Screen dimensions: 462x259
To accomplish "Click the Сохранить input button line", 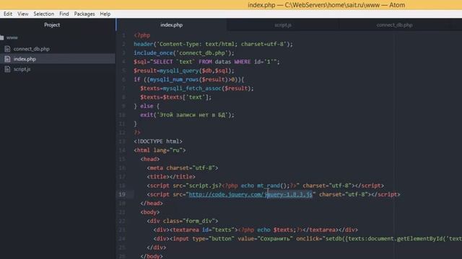I will (x=308, y=238).
